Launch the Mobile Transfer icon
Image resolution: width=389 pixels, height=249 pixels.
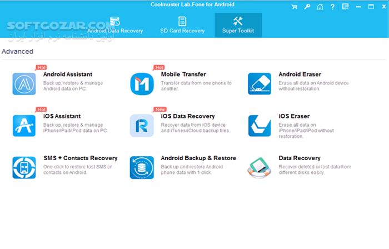click(142, 84)
